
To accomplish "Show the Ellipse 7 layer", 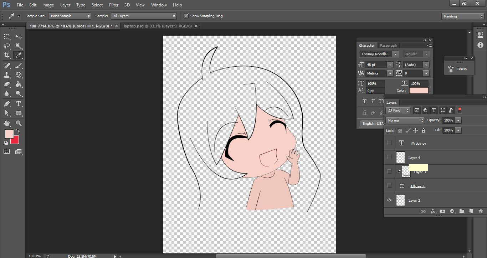I will tap(389, 186).
